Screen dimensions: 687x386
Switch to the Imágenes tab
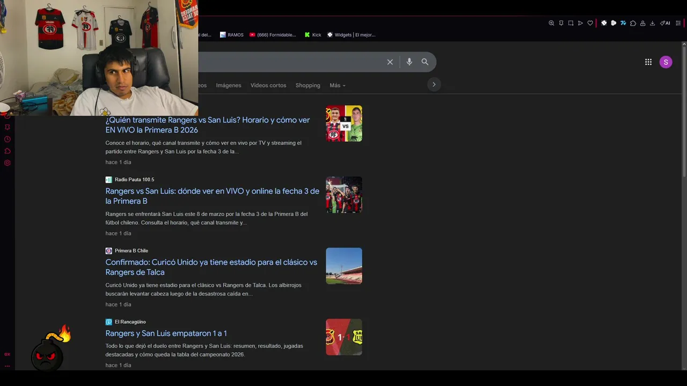point(229,85)
